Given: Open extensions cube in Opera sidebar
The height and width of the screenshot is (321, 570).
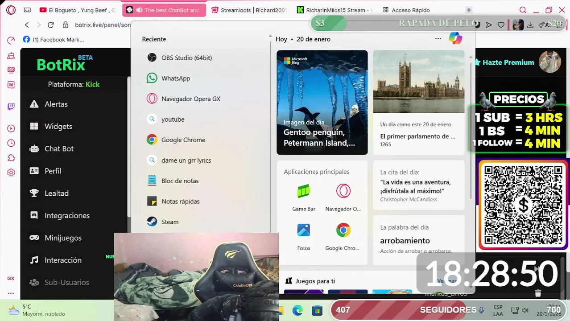Looking at the screenshot, I should pyautogui.click(x=11, y=158).
